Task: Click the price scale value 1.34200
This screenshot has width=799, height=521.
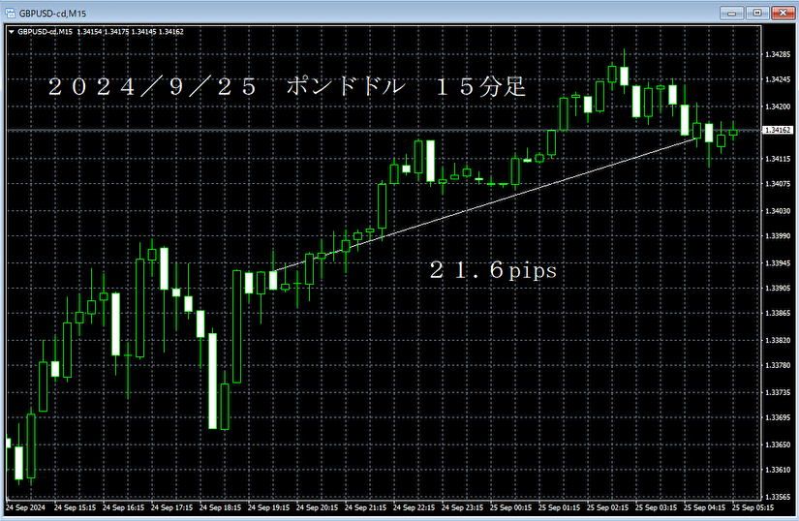Action: pyautogui.click(x=778, y=107)
